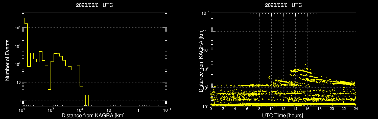378x119 pixels.
Task: Click the 2 tick on UTC Time axis
Action: (223, 109)
